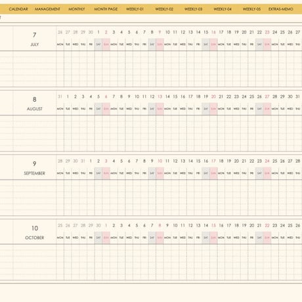This screenshot has height=302, width=302.
Task: Select the WEEKLY-02 tab
Action: (164, 9)
